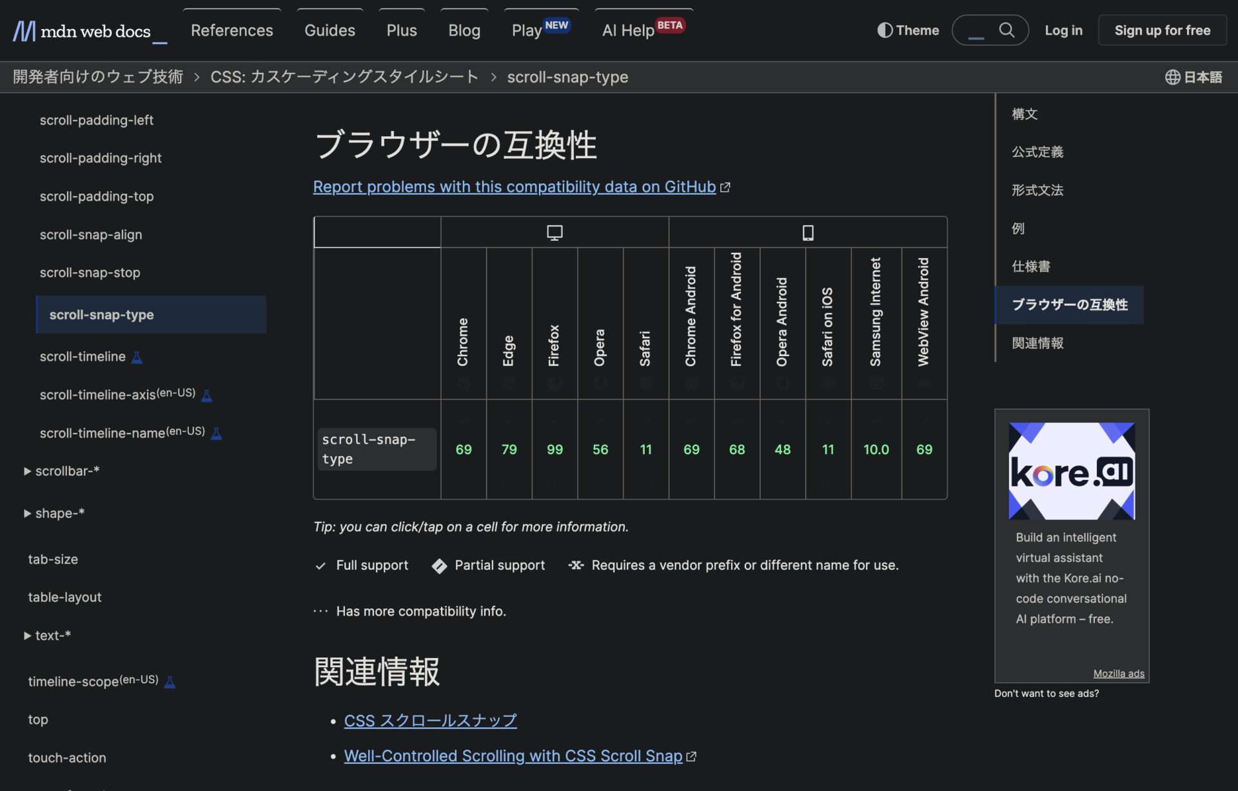Image resolution: width=1238 pixels, height=791 pixels.
Task: Click the Mozilla ads link
Action: click(1119, 674)
